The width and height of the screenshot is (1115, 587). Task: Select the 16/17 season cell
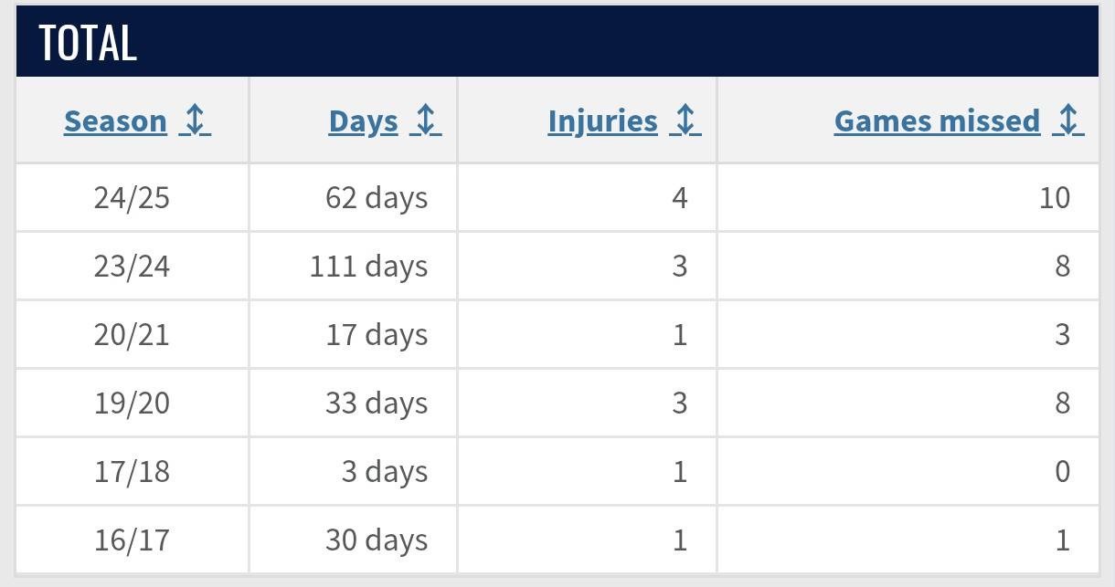tap(132, 540)
